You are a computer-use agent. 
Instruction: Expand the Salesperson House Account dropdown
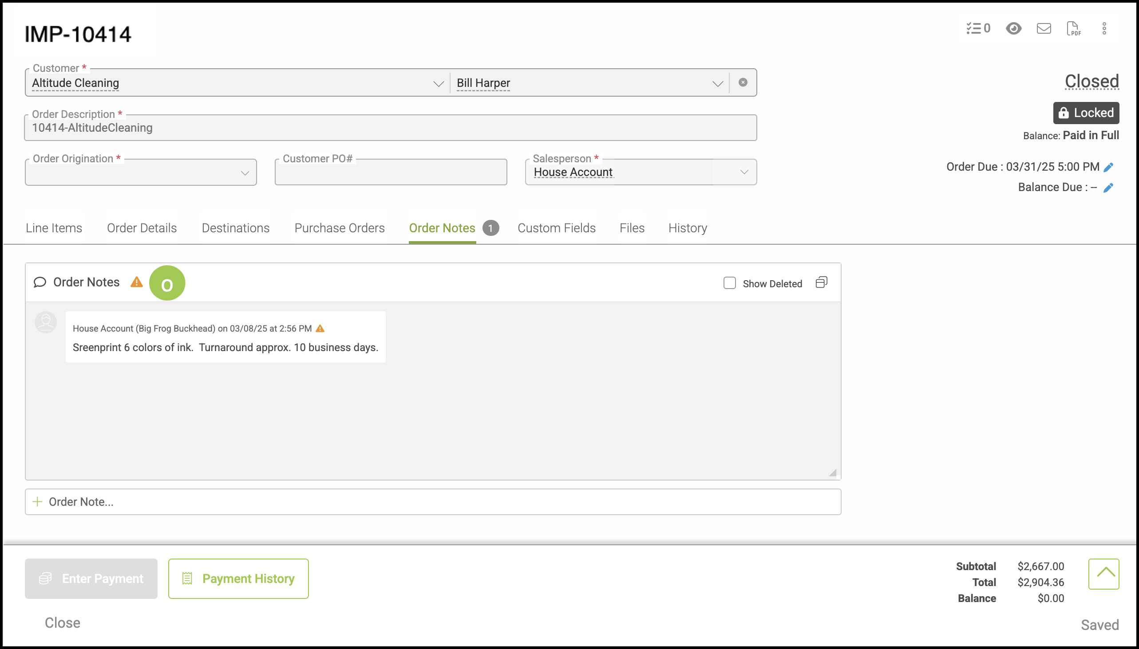744,172
